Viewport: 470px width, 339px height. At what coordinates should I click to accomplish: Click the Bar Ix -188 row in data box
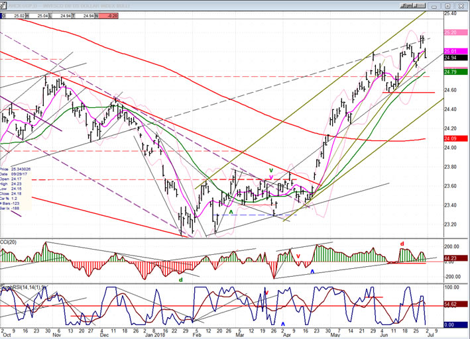(x=9, y=209)
